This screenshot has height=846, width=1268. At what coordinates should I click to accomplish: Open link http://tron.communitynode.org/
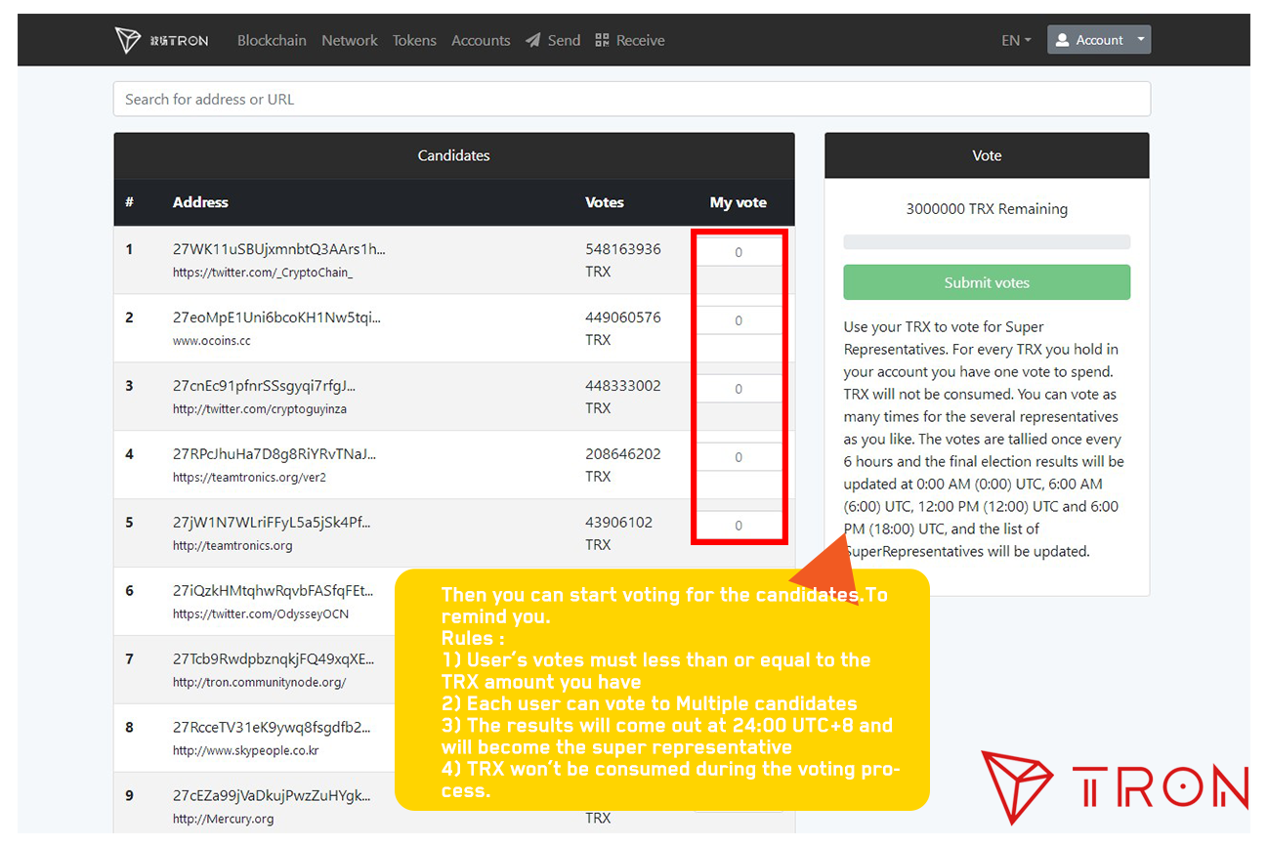(260, 683)
